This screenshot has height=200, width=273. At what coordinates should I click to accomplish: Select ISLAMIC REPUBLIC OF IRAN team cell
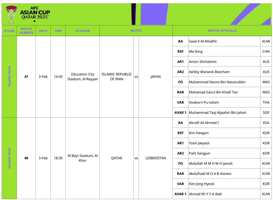(117, 77)
